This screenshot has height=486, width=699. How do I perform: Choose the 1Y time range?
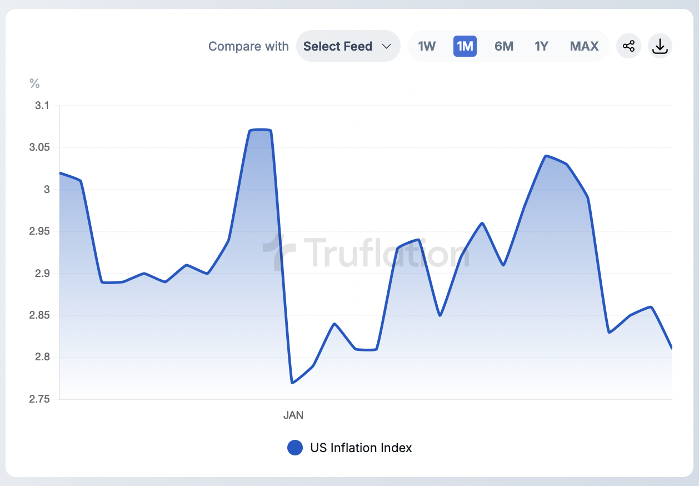(541, 46)
